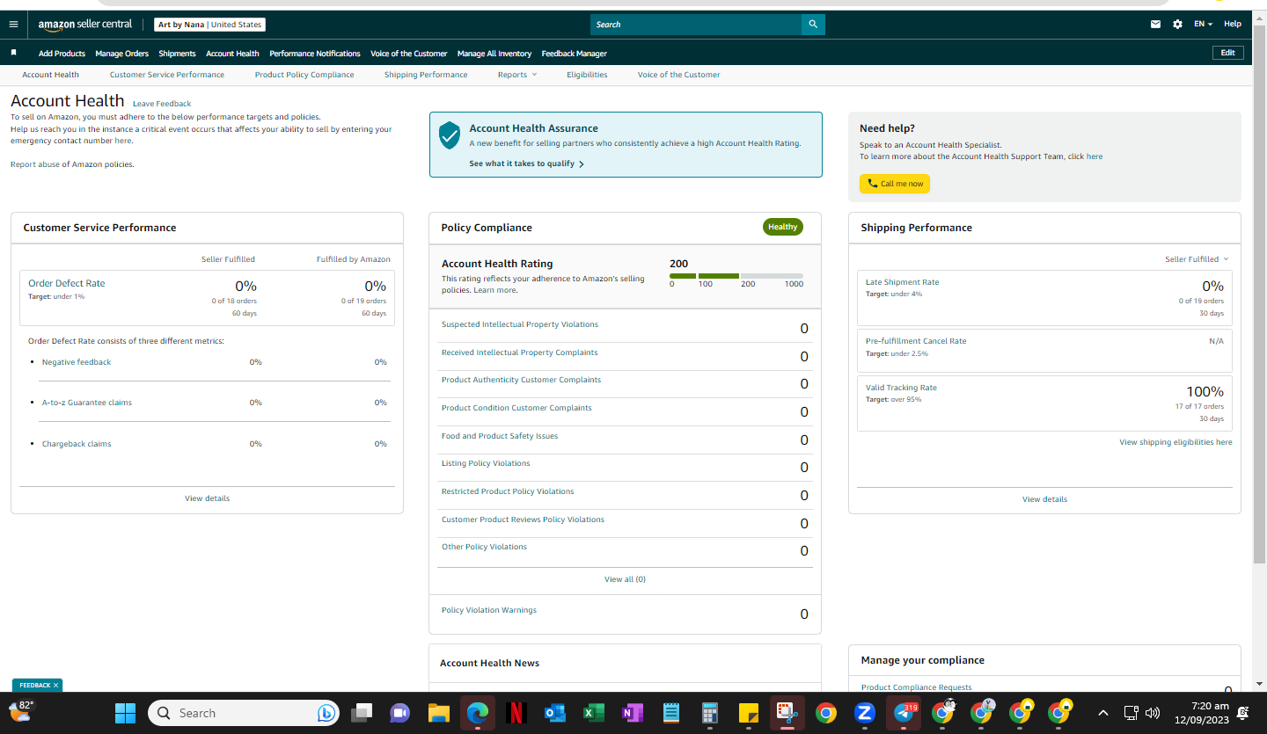Click the bookmark flag icon
Image resolution: width=1267 pixels, height=734 pixels.
pos(13,53)
